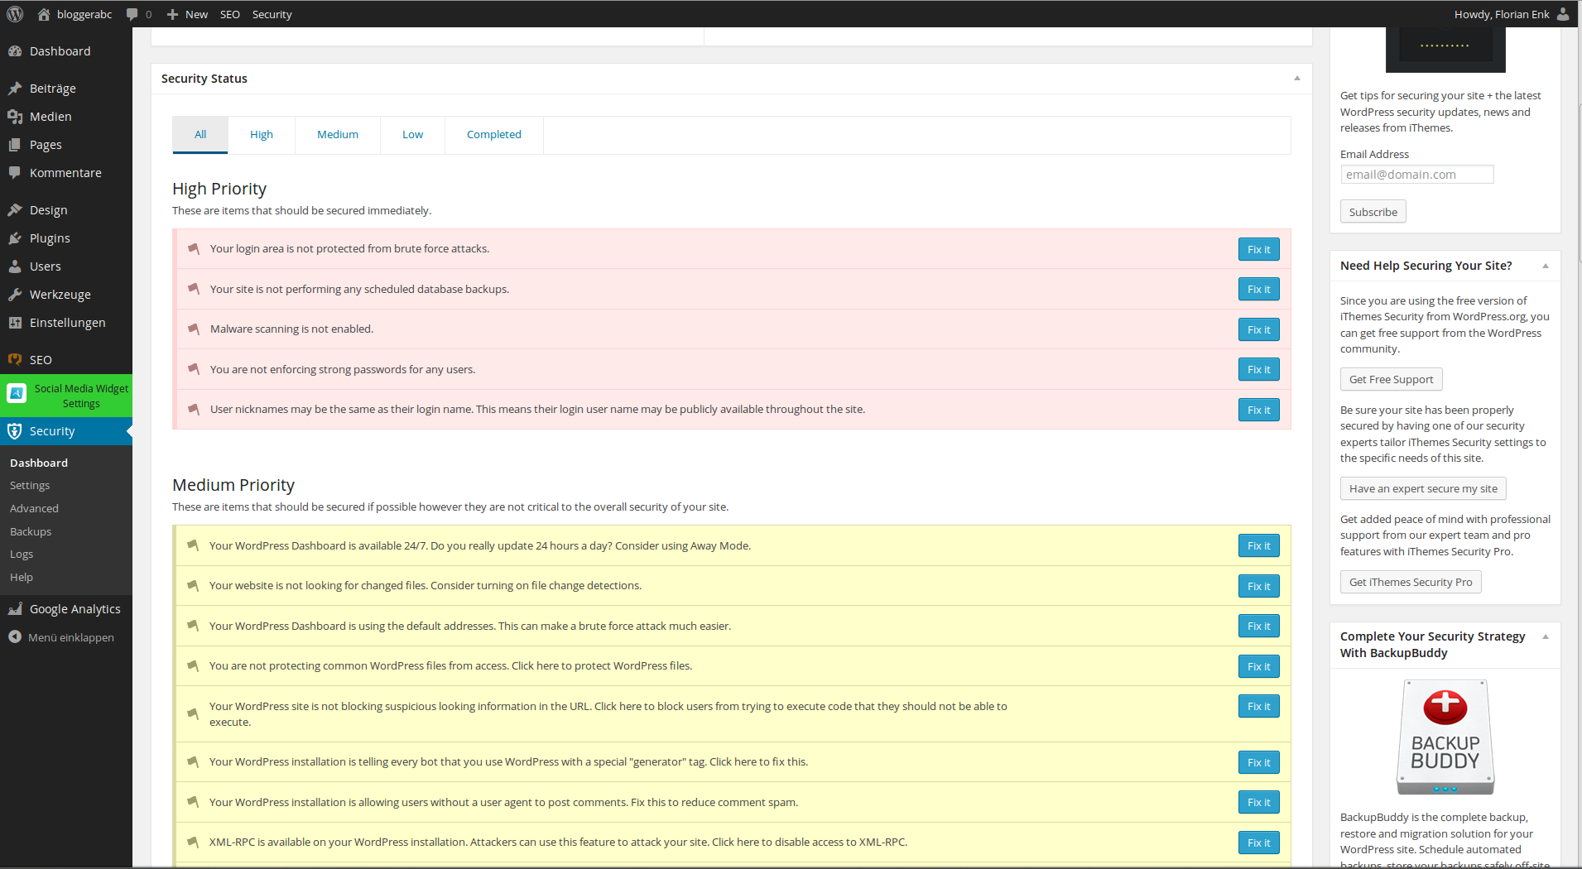This screenshot has height=869, width=1582.
Task: Switch to the High tab
Action: click(x=262, y=135)
